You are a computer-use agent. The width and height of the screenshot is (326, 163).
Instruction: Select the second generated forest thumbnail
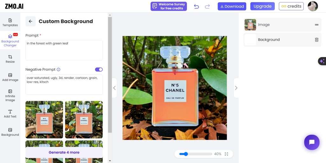pyautogui.click(x=84, y=120)
